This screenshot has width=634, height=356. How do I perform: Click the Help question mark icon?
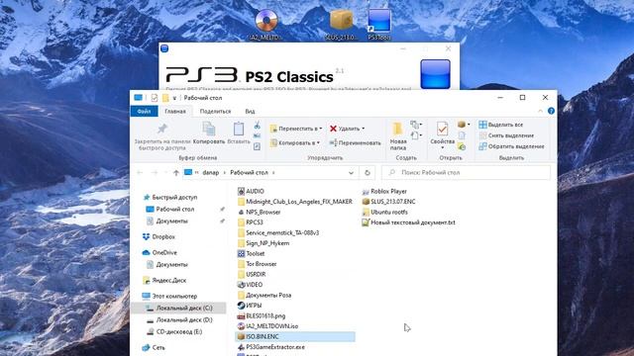(x=551, y=111)
